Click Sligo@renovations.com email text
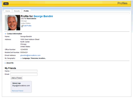This screenshot has height=100, width=133. click(21, 86)
